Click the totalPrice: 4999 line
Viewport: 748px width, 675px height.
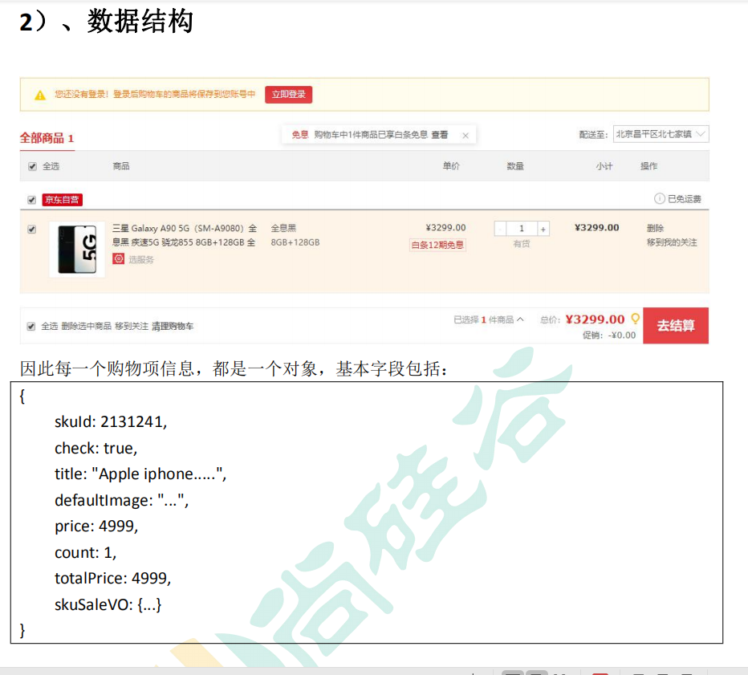[112, 578]
